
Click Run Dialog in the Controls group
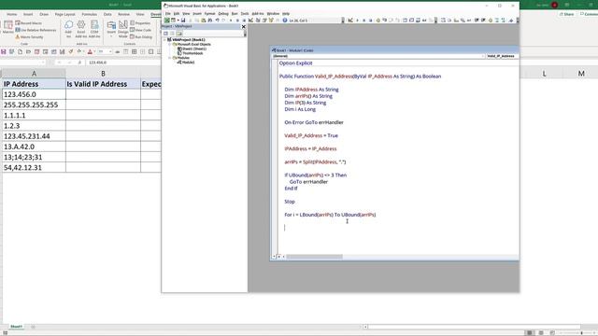coord(141,37)
